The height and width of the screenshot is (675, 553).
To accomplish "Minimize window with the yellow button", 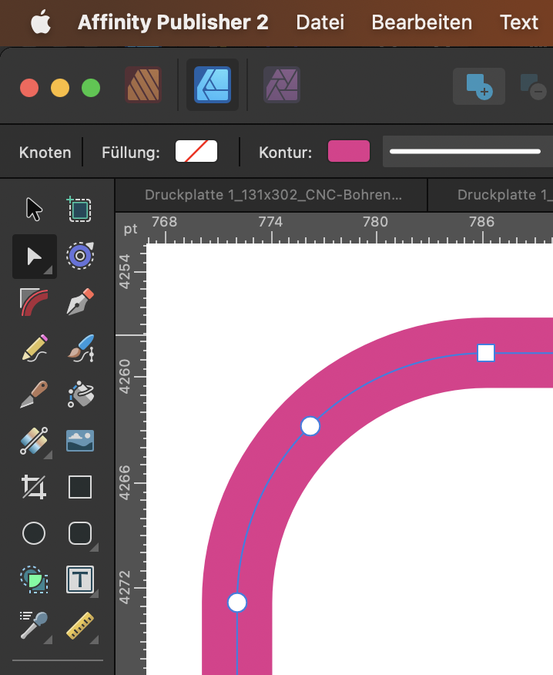I will [x=60, y=88].
